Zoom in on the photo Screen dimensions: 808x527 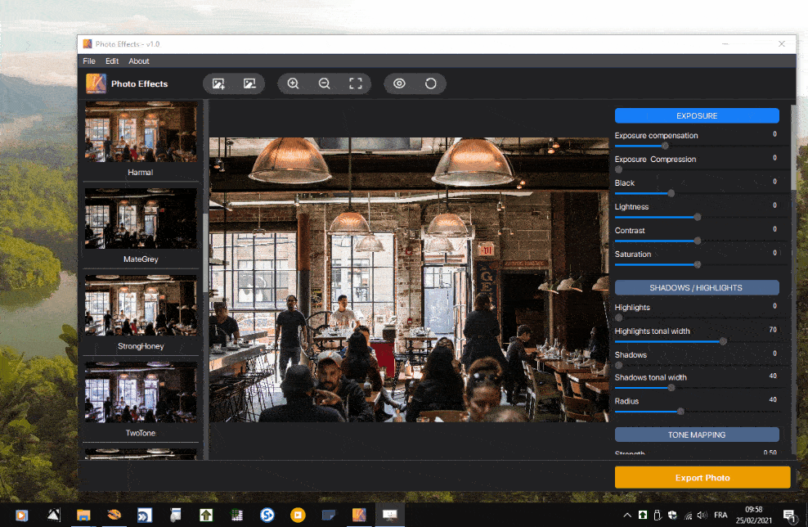click(294, 83)
